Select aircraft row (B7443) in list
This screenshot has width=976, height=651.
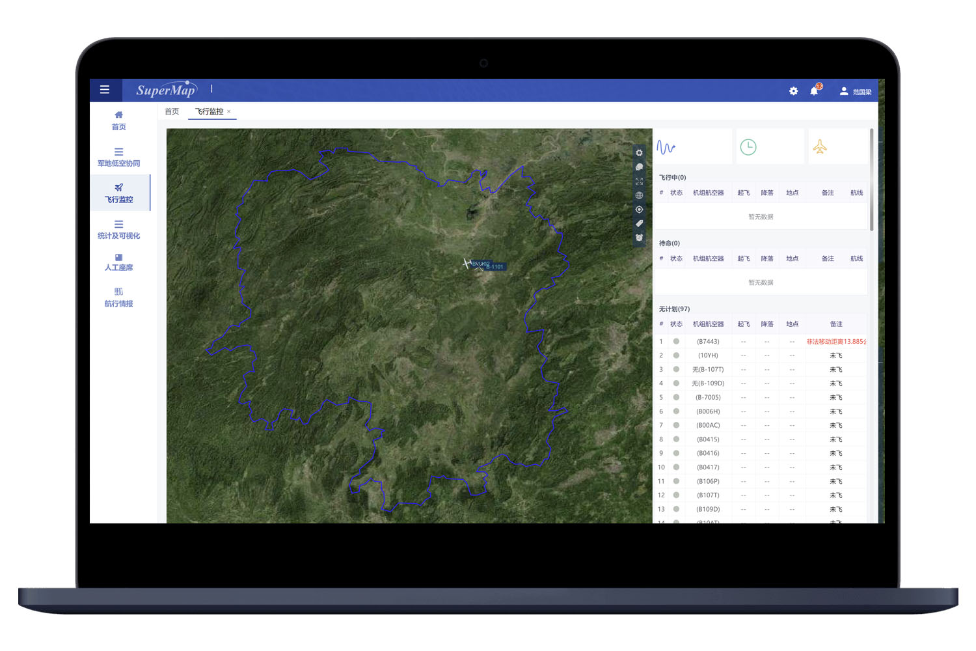coord(708,341)
